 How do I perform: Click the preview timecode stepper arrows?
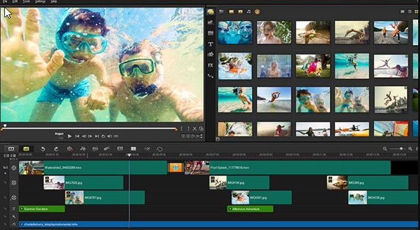201,136
